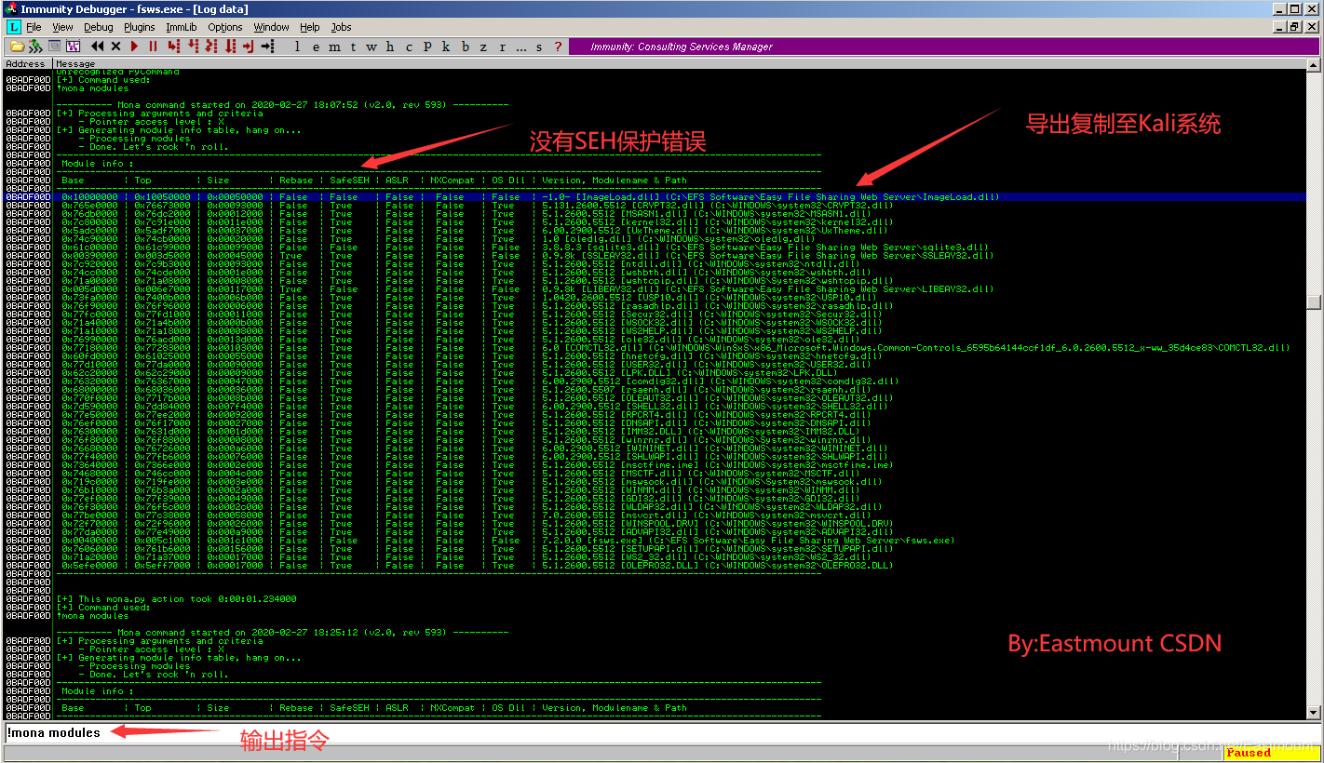
Task: Pause execution with the pause icon
Action: coord(154,47)
